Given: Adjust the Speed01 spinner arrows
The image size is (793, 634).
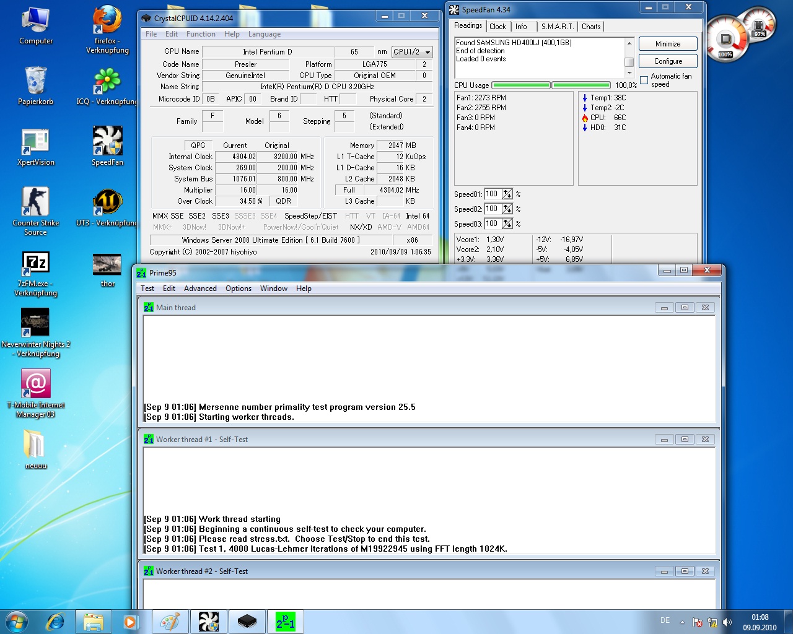Looking at the screenshot, I should (507, 194).
